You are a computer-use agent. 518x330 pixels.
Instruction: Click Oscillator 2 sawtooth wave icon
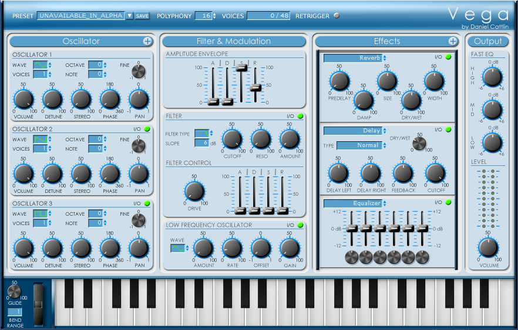tap(40, 140)
